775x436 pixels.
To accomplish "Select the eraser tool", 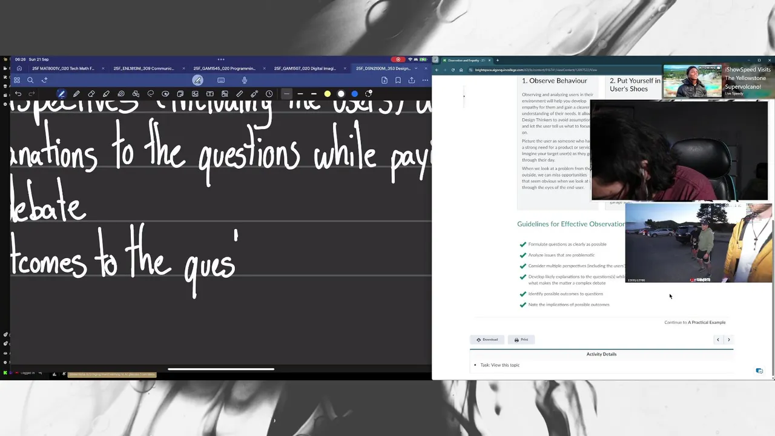I will 91,94.
